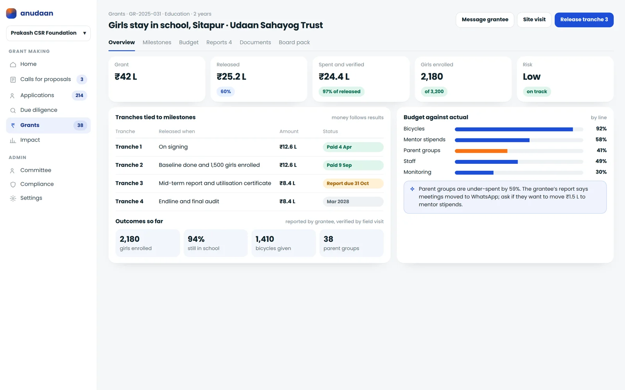625x390 pixels.
Task: Click the 60% released badge
Action: coord(225,92)
